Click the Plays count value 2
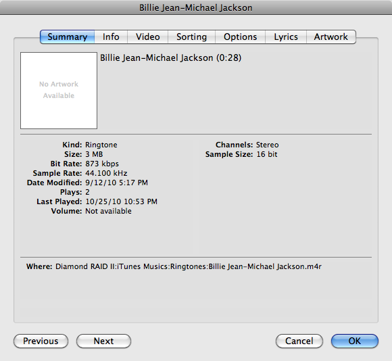Image resolution: width=392 pixels, height=361 pixels. [x=87, y=192]
